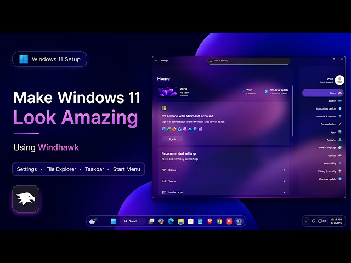Click the Rename link under WinX
This screenshot has width=351, height=263.
coord(184,96)
